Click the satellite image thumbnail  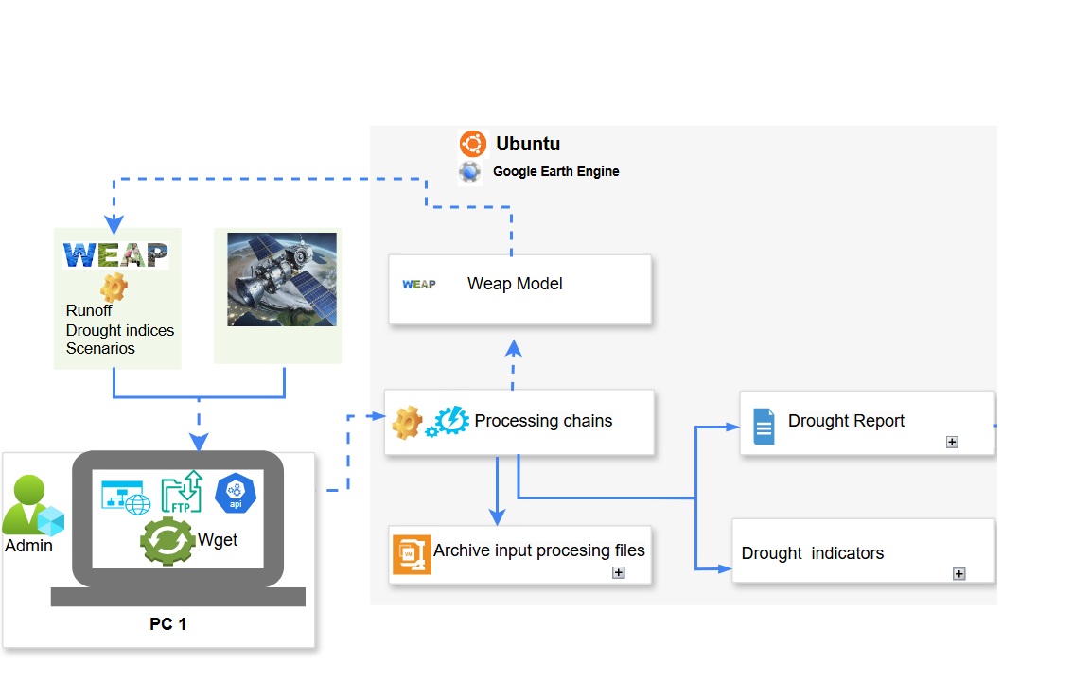click(282, 279)
